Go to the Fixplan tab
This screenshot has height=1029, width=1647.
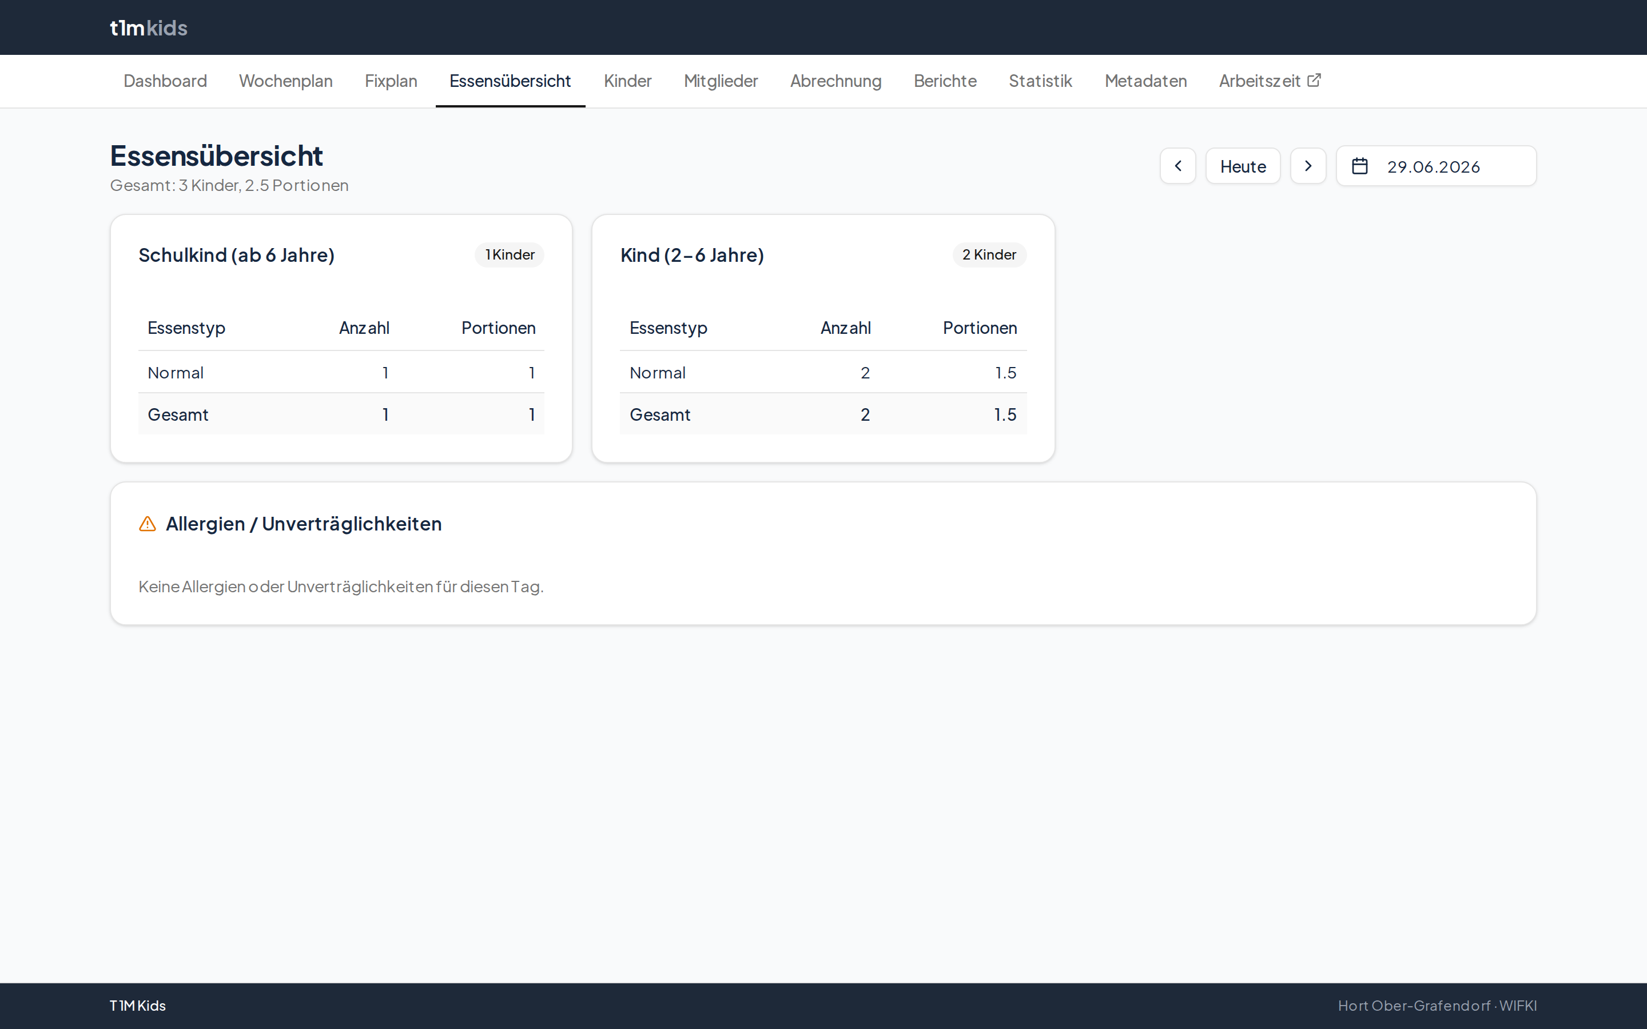click(391, 81)
